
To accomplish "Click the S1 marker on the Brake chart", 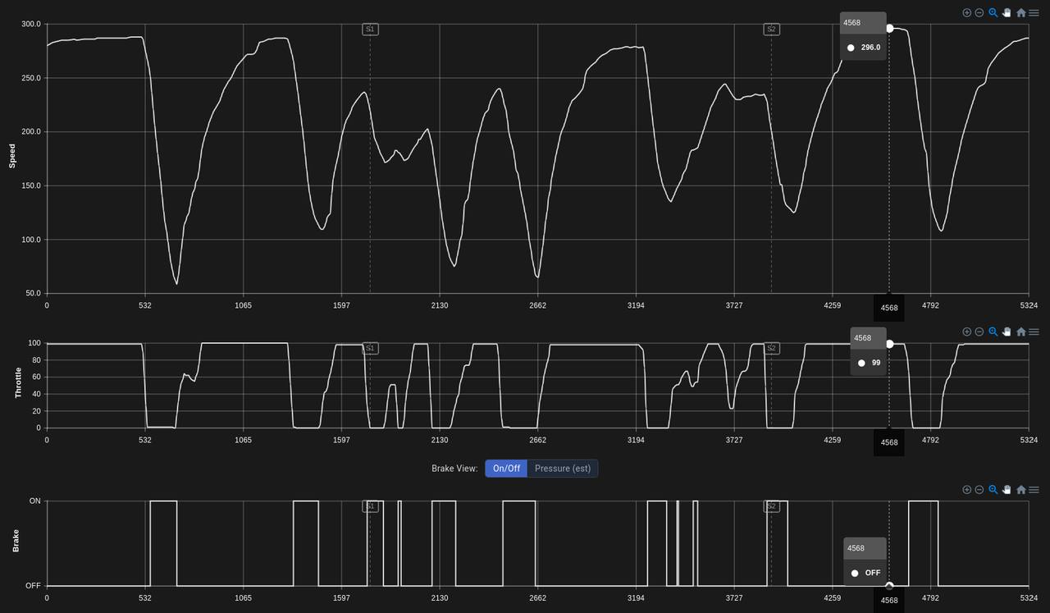I will (x=370, y=506).
